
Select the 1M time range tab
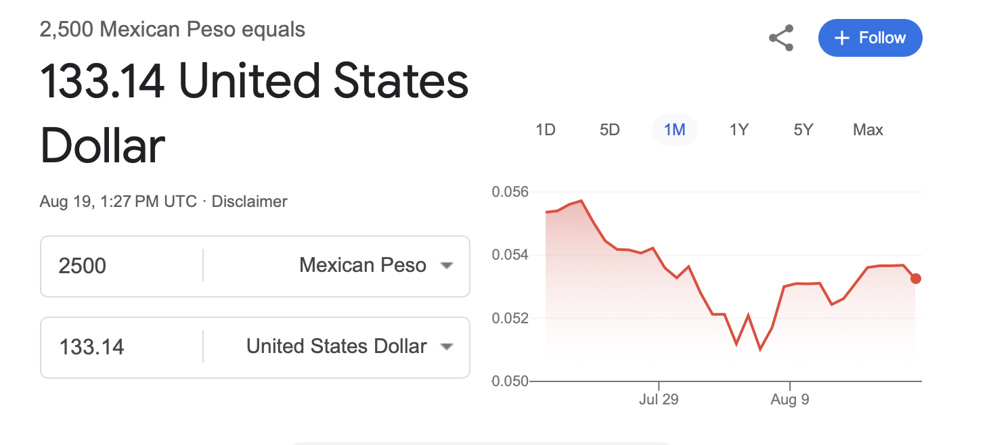674,130
